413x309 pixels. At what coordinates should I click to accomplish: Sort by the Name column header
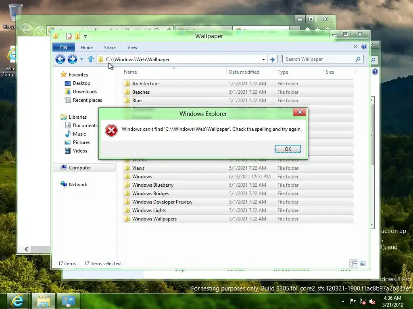tap(174, 72)
